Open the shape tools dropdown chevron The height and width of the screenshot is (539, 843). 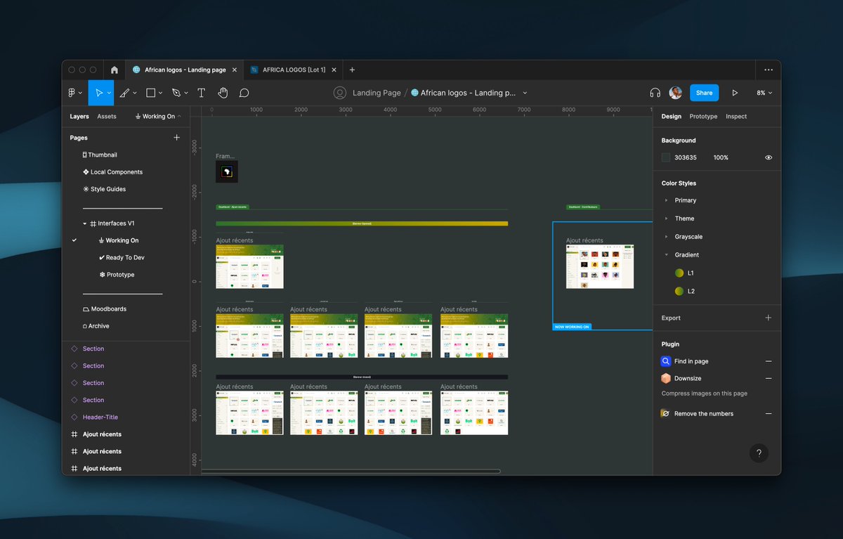(160, 93)
